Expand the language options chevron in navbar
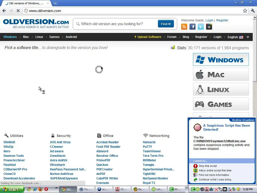This screenshot has width=257, height=193. pyautogui.click(x=248, y=37)
